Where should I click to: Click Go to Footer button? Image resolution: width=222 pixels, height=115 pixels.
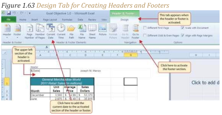click(135, 31)
